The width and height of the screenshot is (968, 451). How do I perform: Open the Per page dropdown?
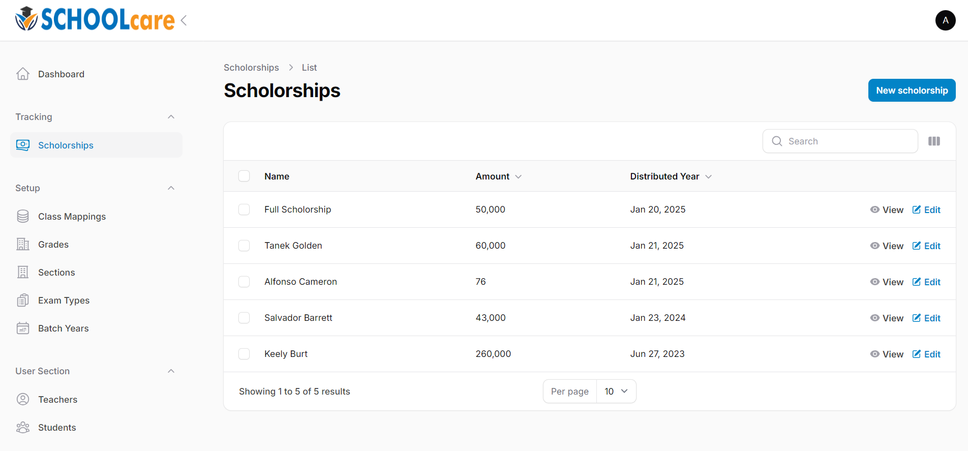click(616, 392)
